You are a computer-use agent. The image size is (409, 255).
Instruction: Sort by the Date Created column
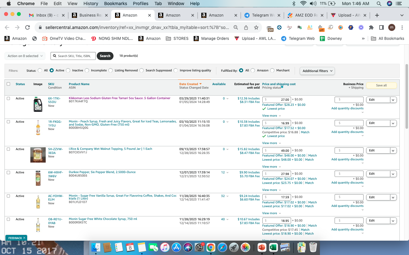190,84
